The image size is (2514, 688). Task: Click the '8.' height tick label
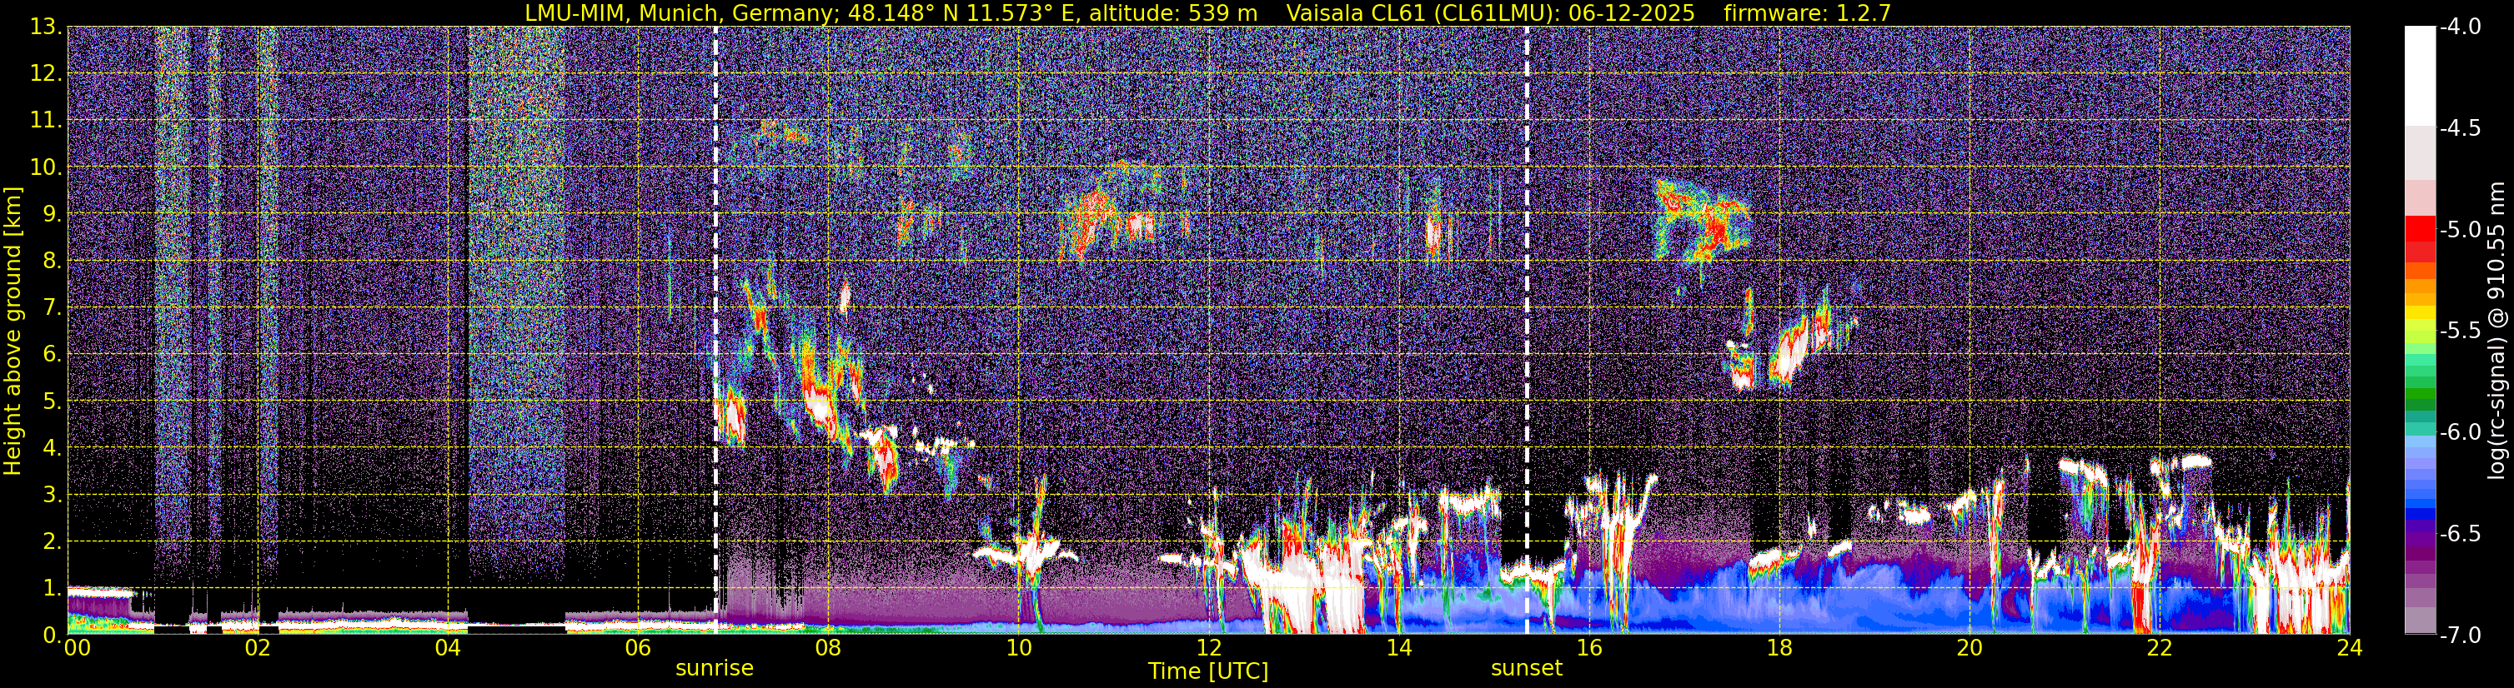pyautogui.click(x=52, y=262)
